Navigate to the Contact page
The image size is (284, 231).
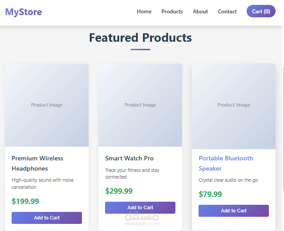tap(227, 12)
